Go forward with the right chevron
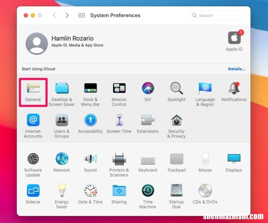 (67, 15)
